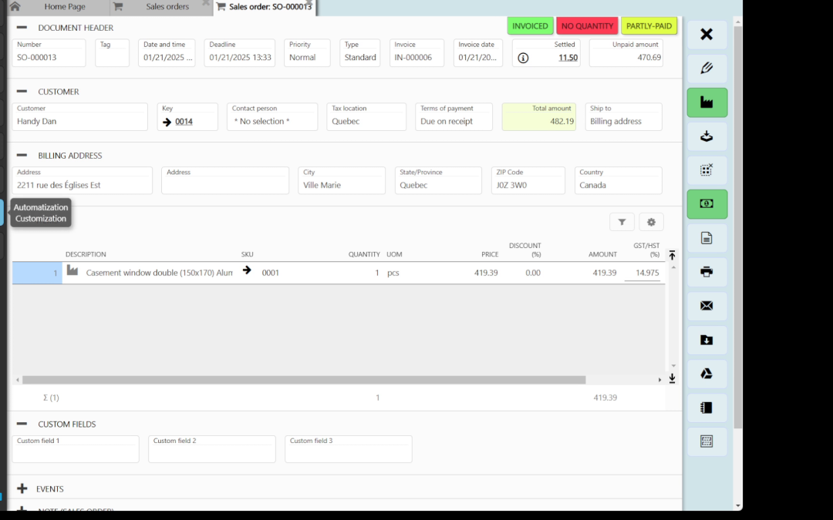Click the Country Canada field

click(x=619, y=180)
